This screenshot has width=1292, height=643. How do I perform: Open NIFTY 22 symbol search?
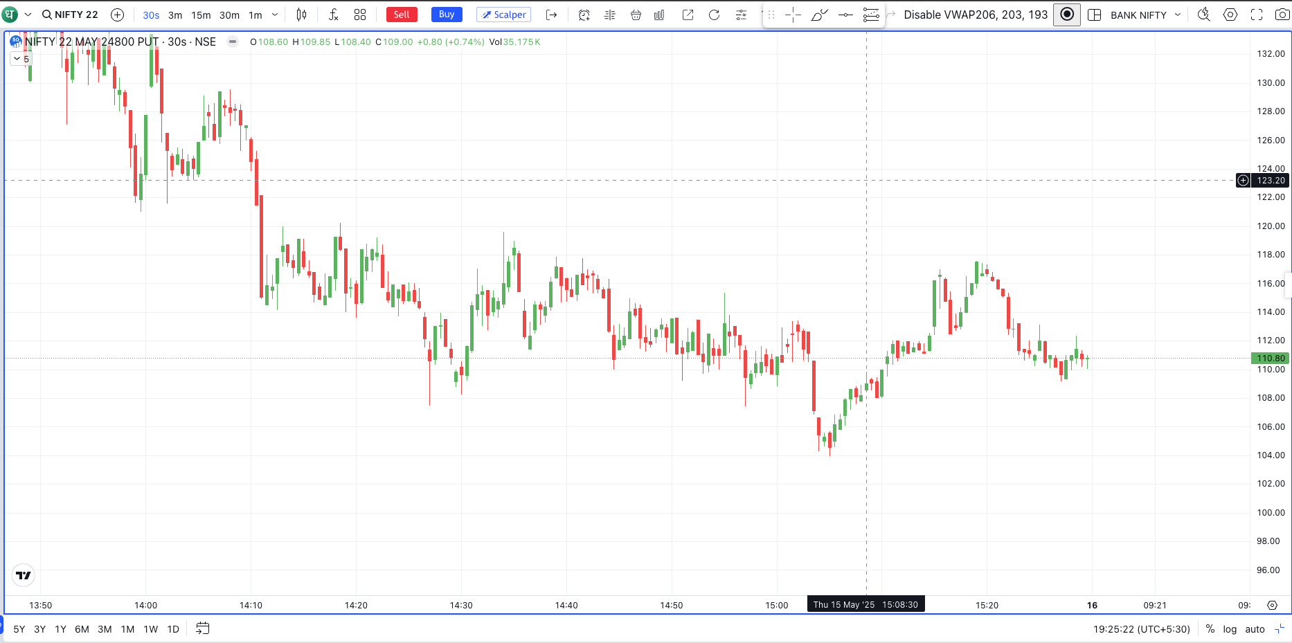[70, 15]
